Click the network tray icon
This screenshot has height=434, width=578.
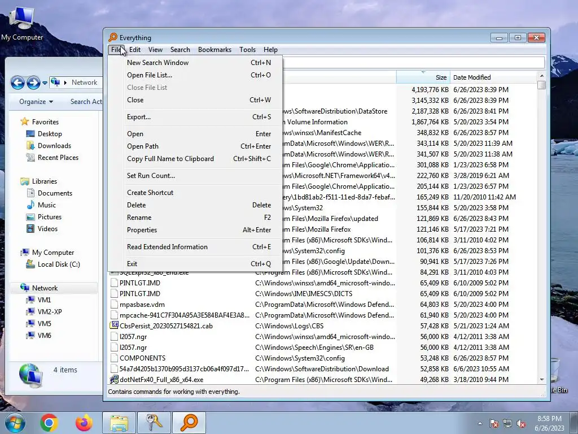pos(507,424)
